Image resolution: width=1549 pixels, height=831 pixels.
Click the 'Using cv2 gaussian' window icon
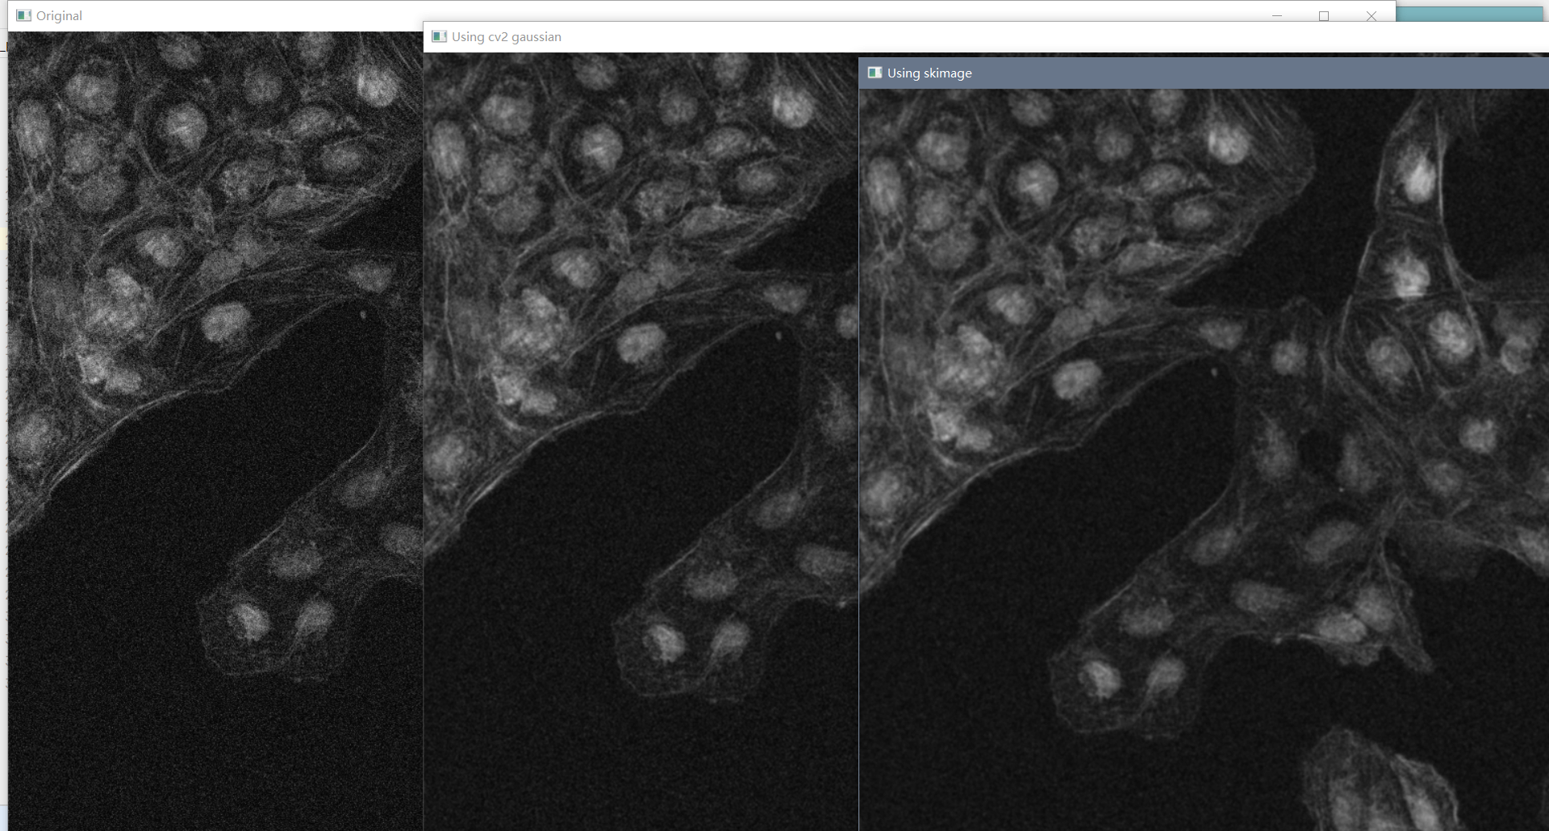pyautogui.click(x=439, y=36)
